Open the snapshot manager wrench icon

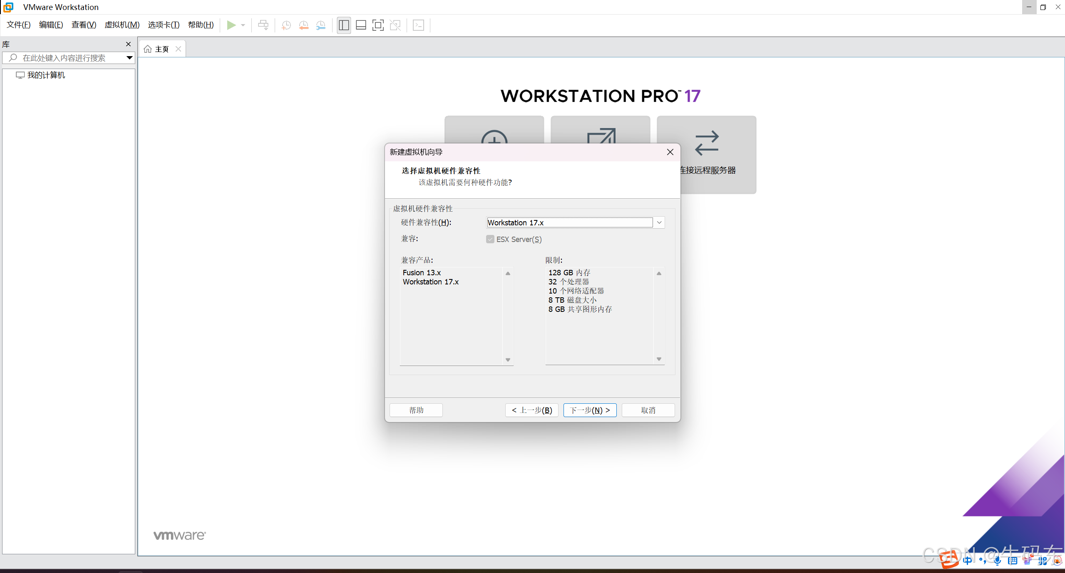(320, 25)
